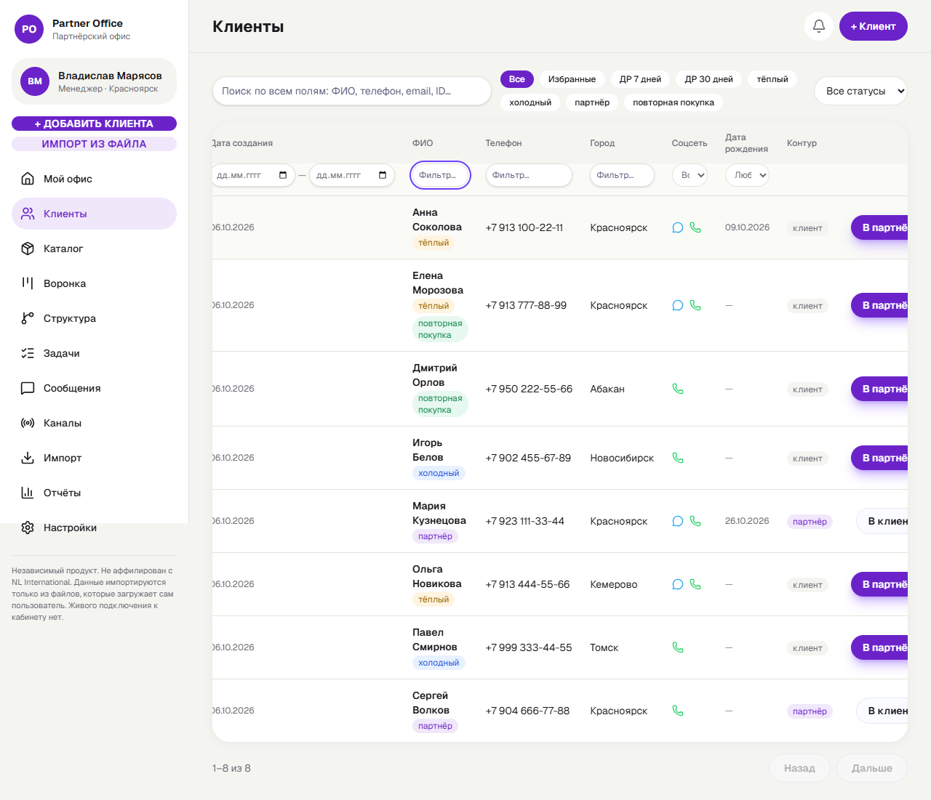The width and height of the screenshot is (931, 800).
Task: Toggle the Избранные filter chip
Action: pos(572,79)
